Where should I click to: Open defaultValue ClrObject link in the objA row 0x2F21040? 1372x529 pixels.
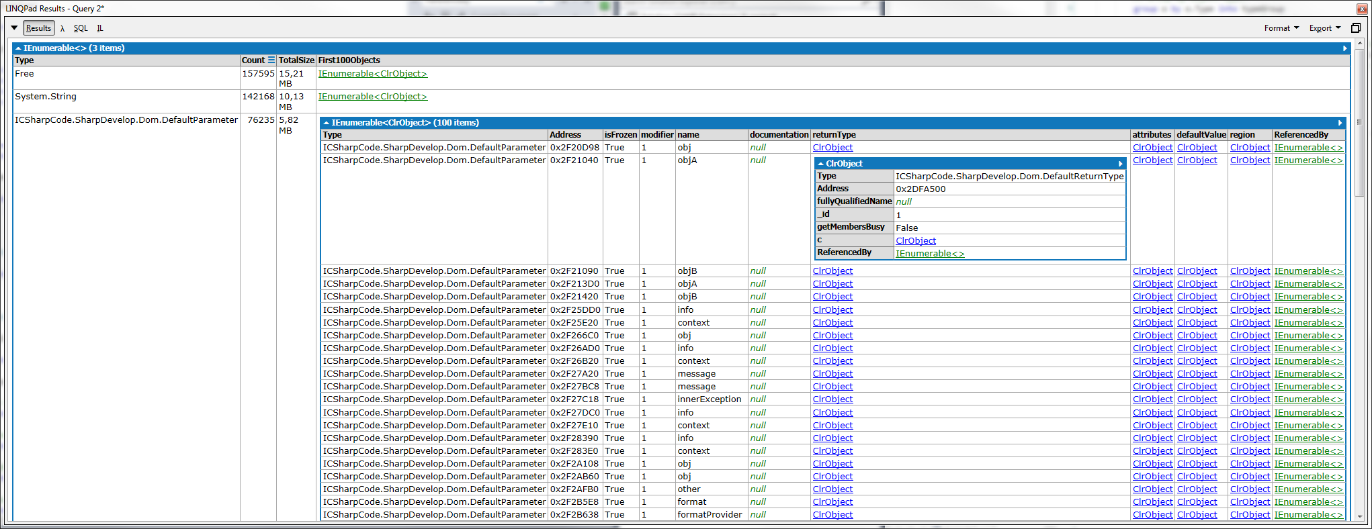pos(1197,160)
